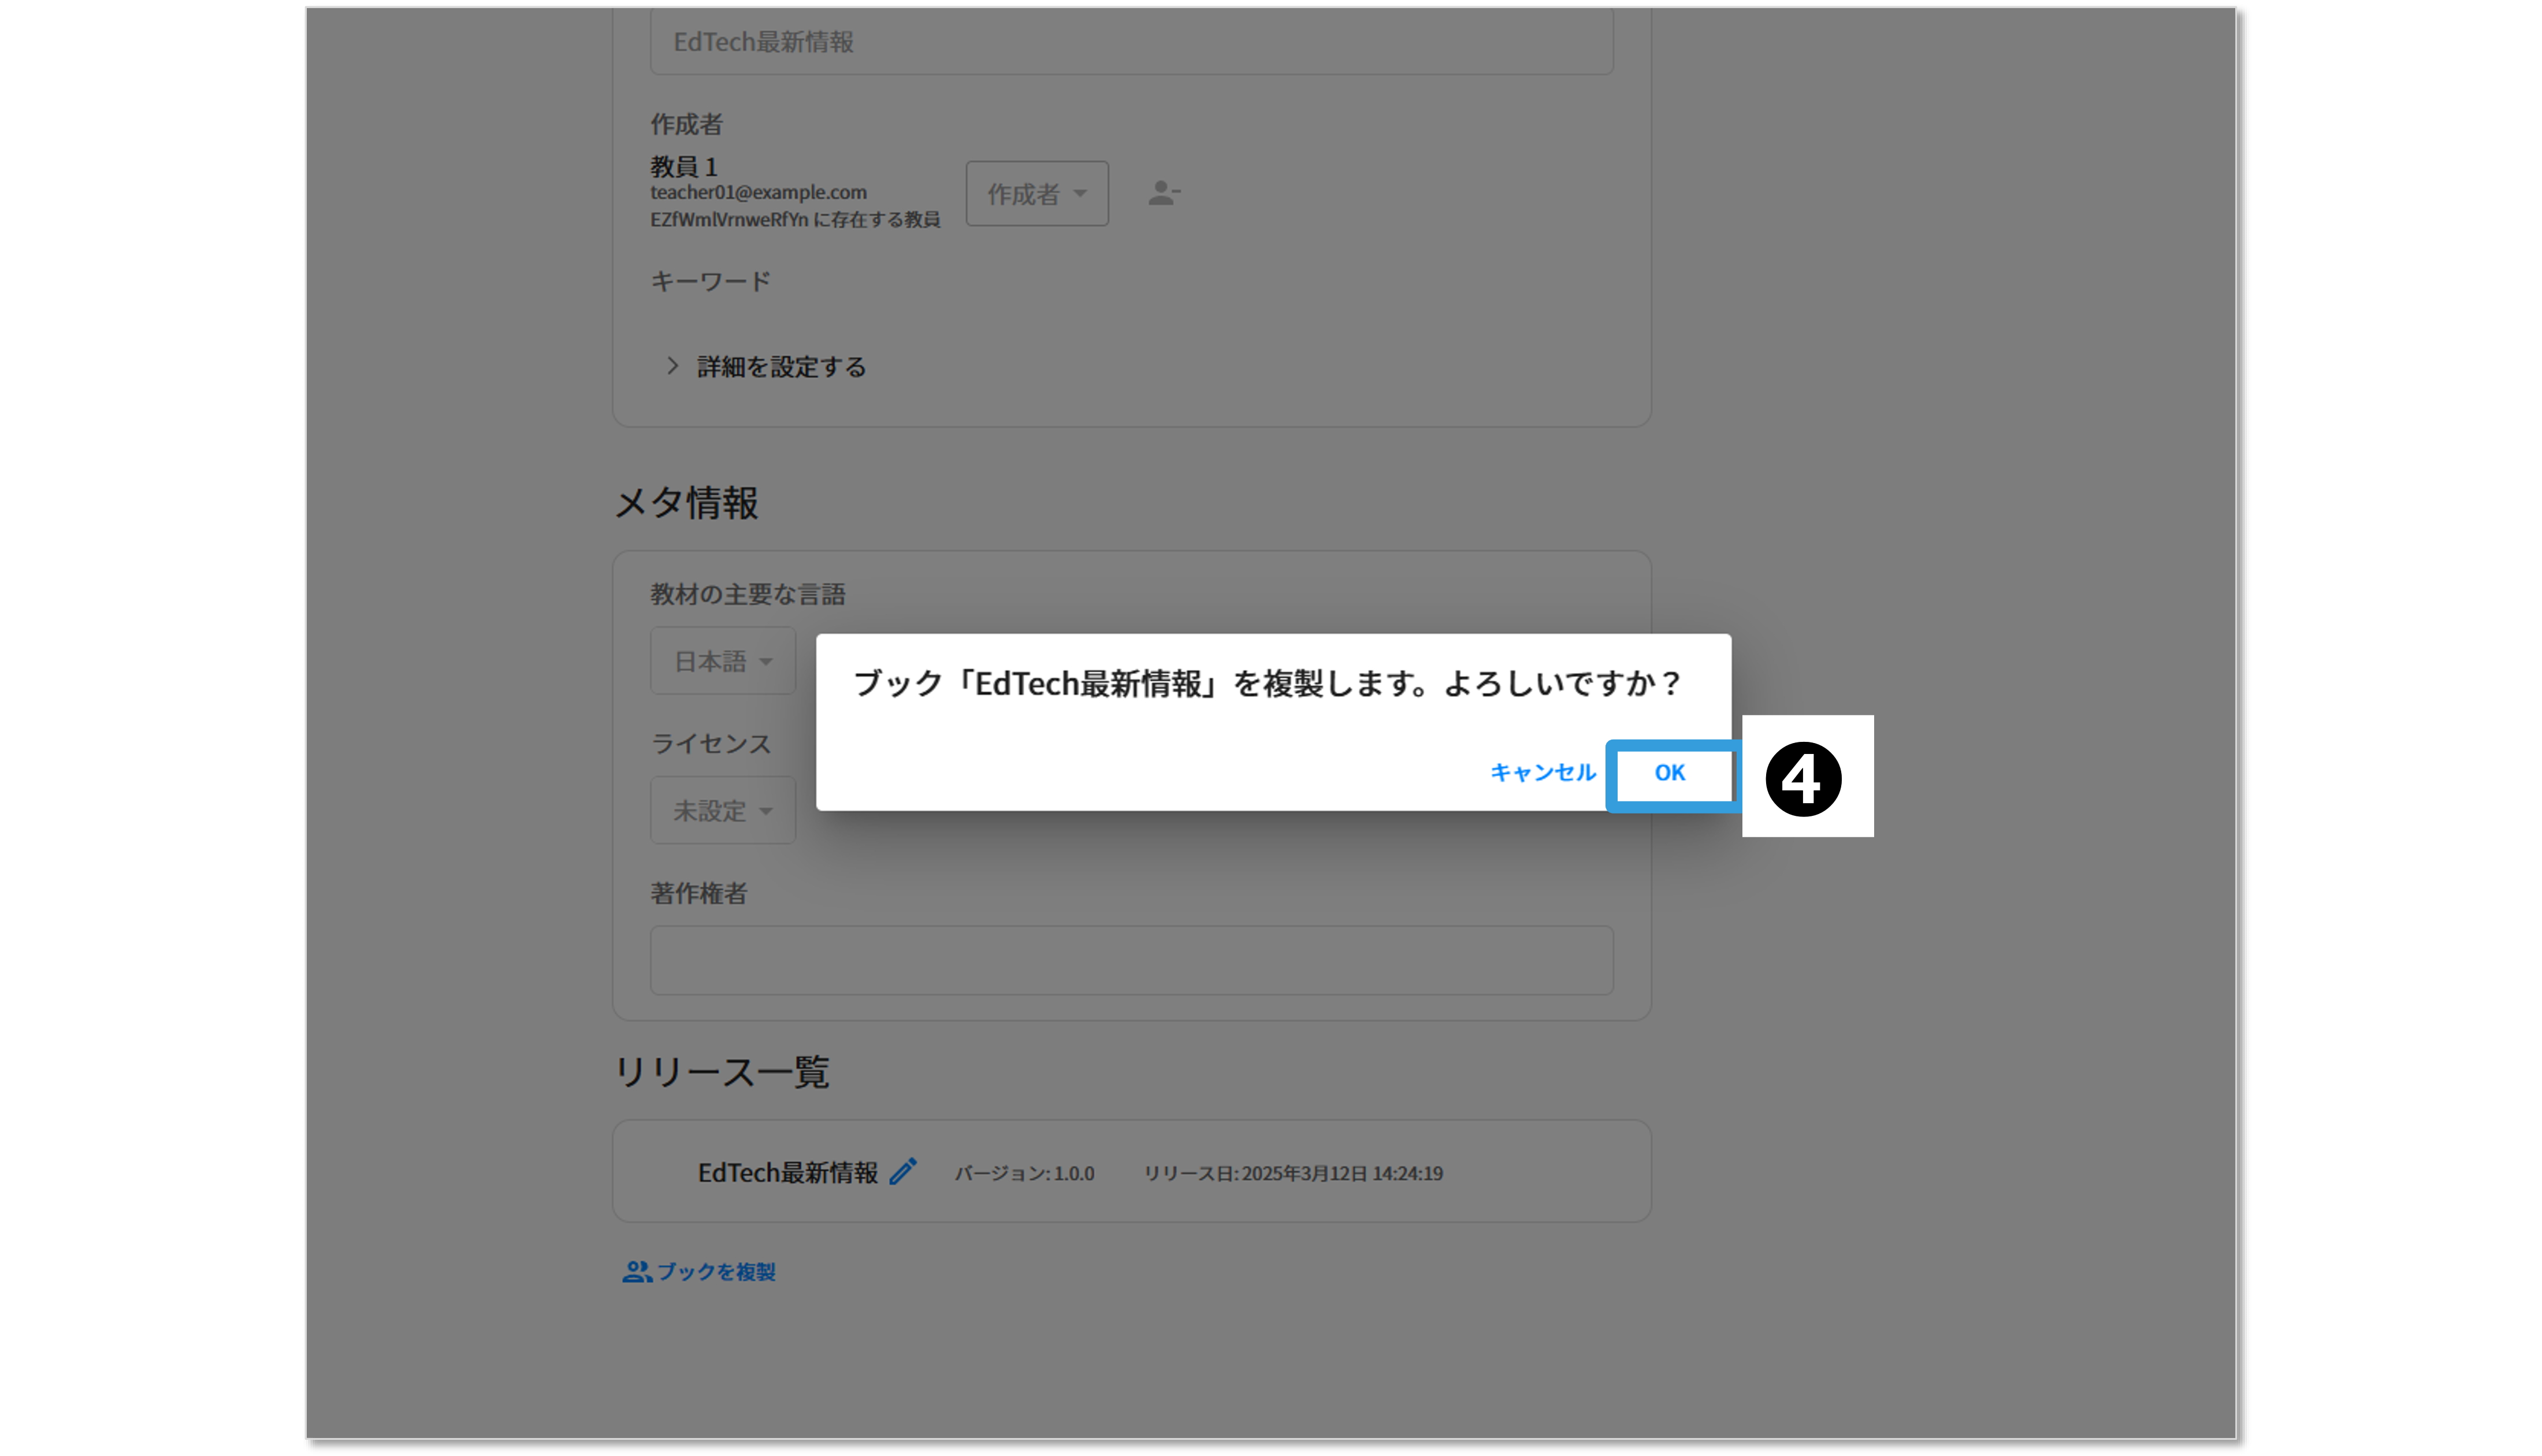
Task: Click the ブックを複製 link text
Action: point(716,1271)
